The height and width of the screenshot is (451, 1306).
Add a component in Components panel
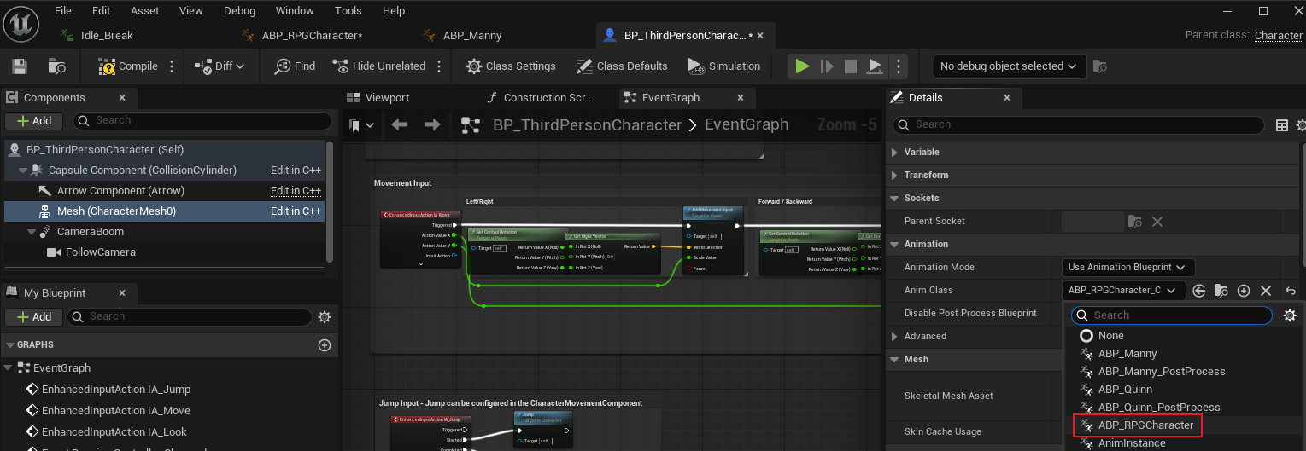[34, 121]
